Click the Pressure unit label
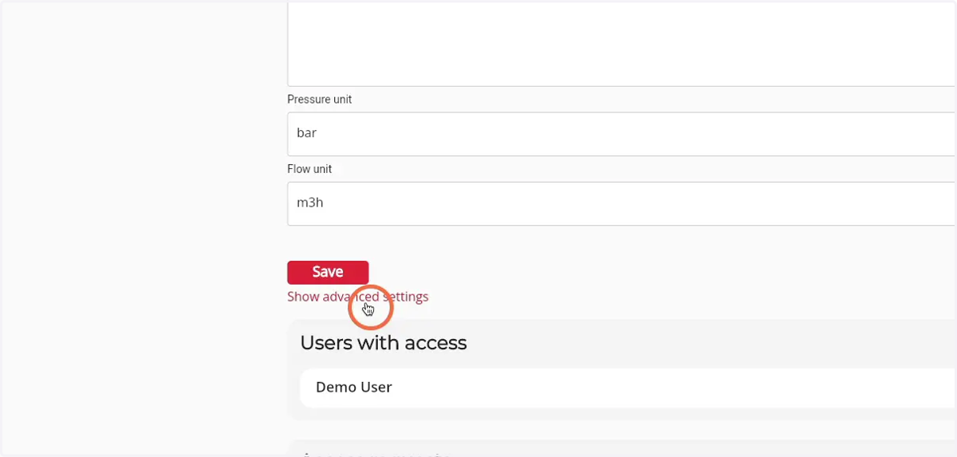This screenshot has width=957, height=457. click(x=319, y=100)
